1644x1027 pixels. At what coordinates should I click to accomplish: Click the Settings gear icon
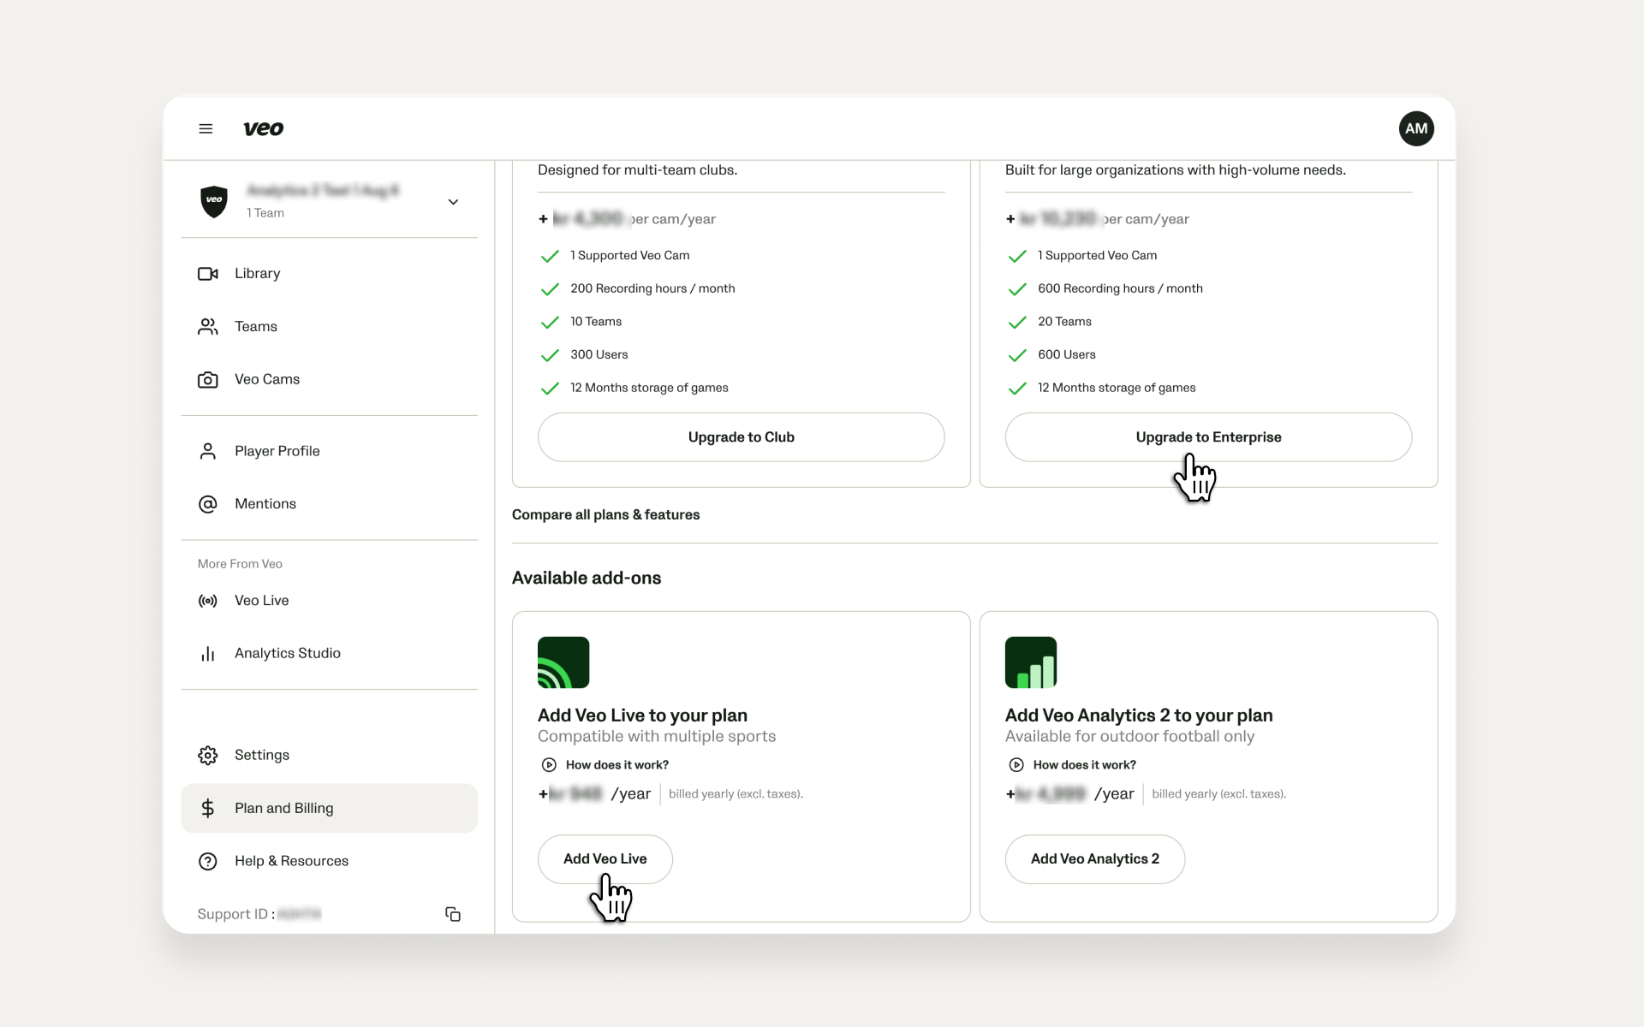coord(208,755)
